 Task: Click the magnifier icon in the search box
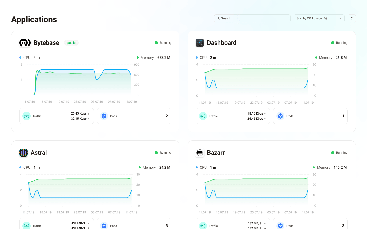click(218, 18)
